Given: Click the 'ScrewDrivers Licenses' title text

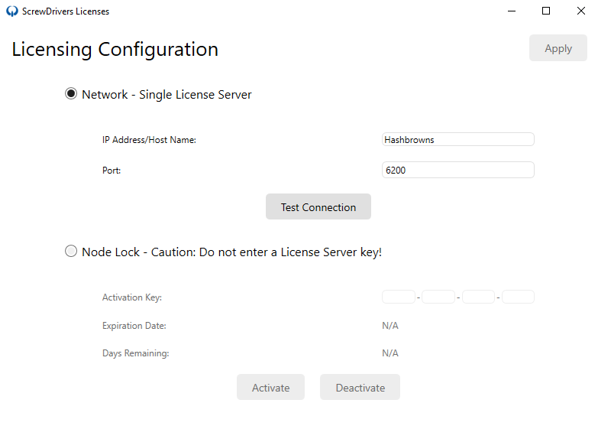Looking at the screenshot, I should pos(66,11).
